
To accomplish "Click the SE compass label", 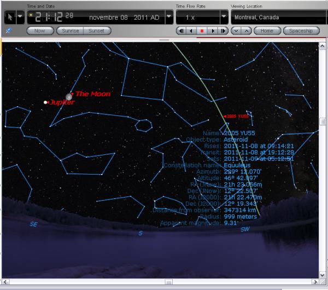I will (x=34, y=224).
